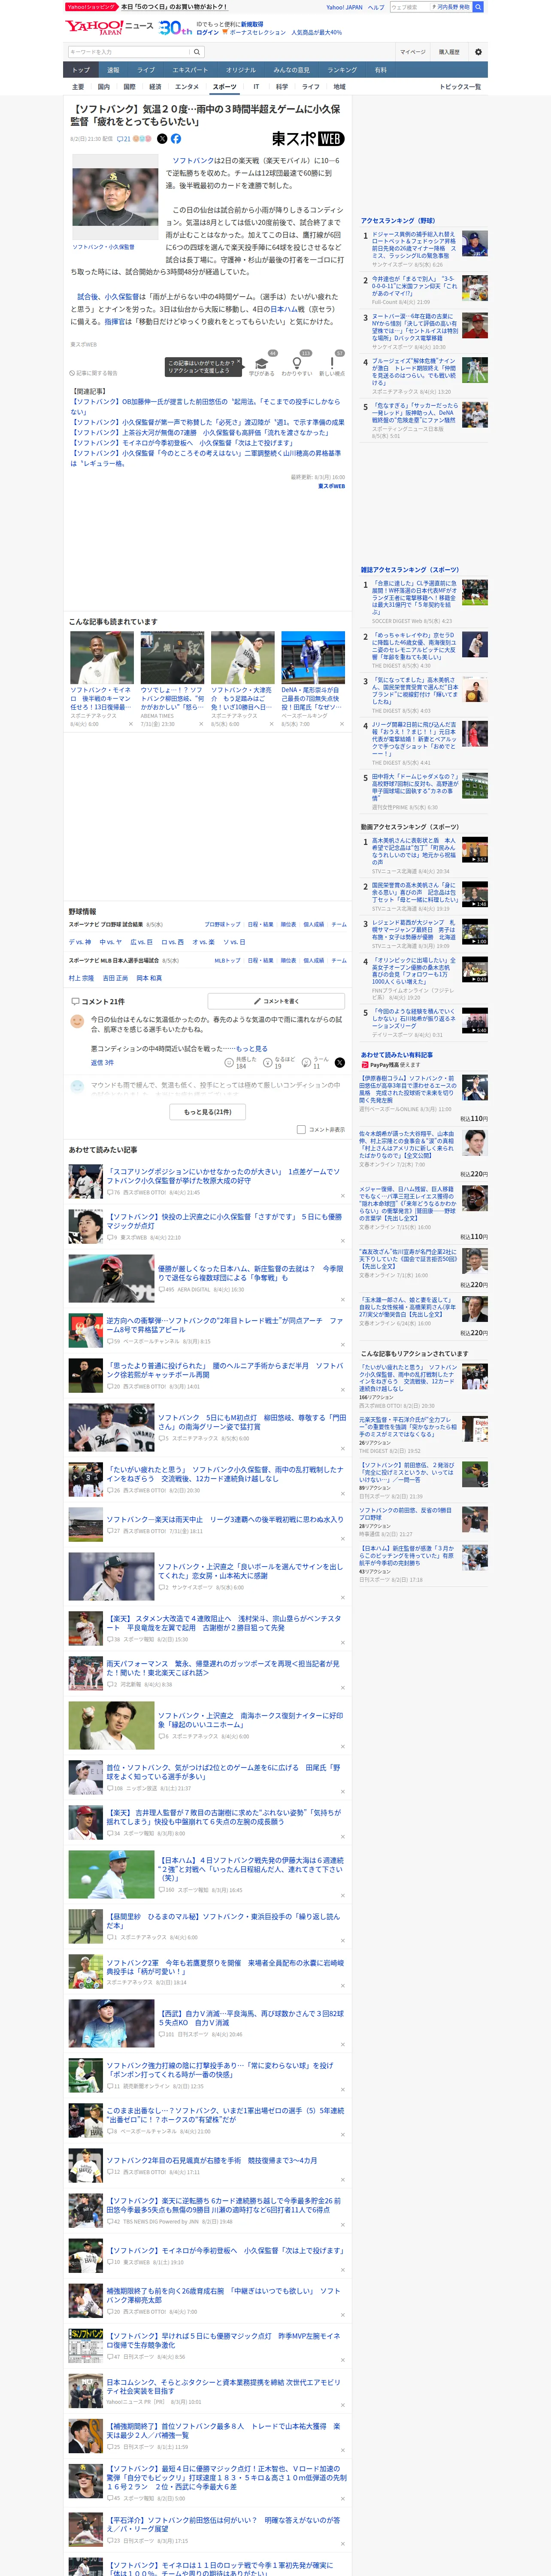Open the 吉田 正尚 player link
The height and width of the screenshot is (2576, 551).
point(115,978)
